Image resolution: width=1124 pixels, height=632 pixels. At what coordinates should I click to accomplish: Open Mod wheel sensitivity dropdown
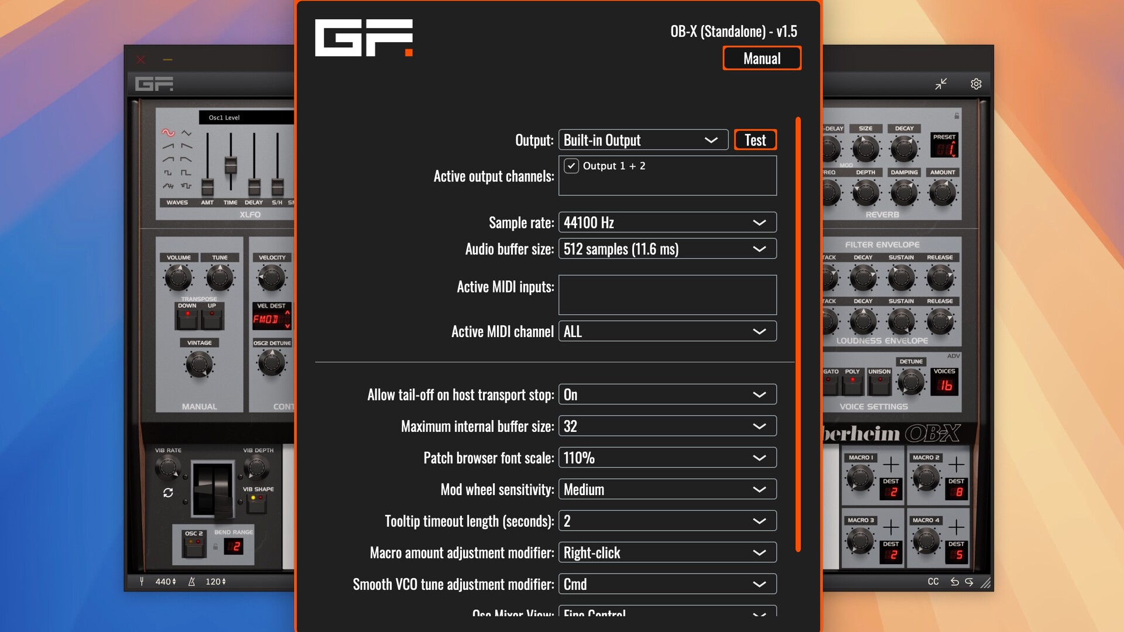tap(667, 489)
